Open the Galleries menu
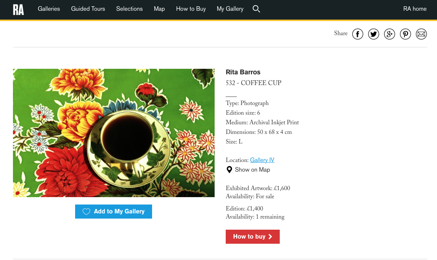This screenshot has height=260, width=437. 49,9
